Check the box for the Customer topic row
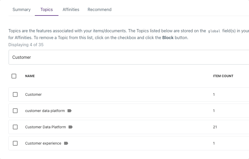The width and height of the screenshot is (249, 159). tap(15, 94)
